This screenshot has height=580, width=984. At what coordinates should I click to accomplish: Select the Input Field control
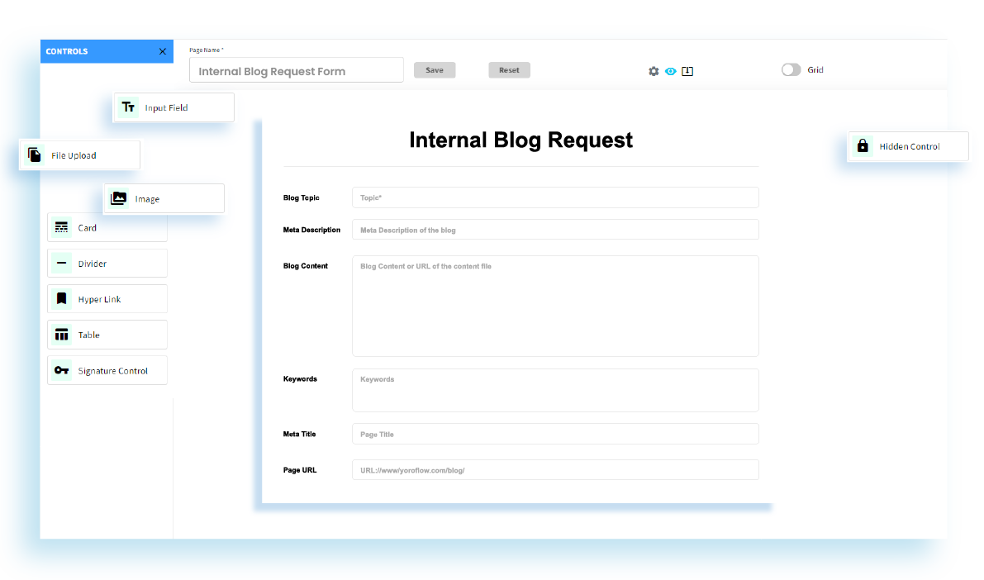[173, 107]
